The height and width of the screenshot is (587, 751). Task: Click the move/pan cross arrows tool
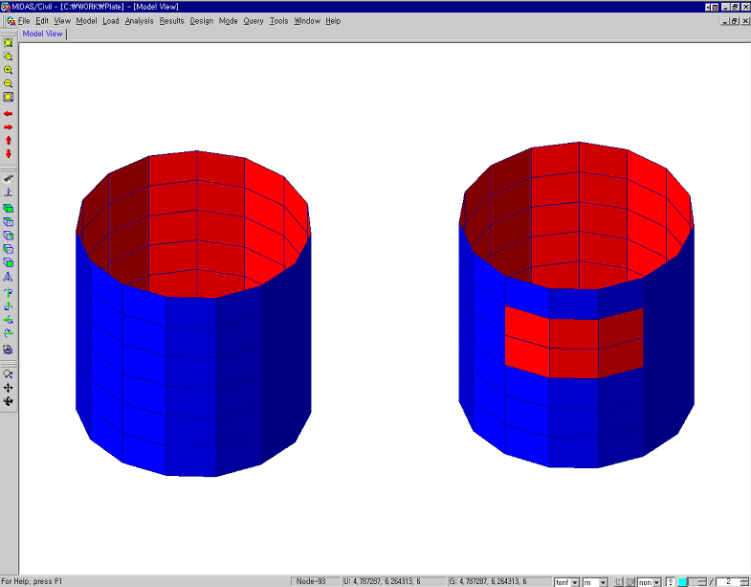click(x=9, y=388)
